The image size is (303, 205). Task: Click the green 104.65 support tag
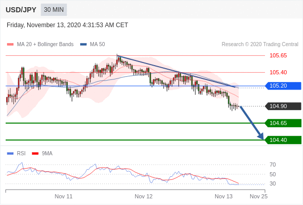point(283,123)
